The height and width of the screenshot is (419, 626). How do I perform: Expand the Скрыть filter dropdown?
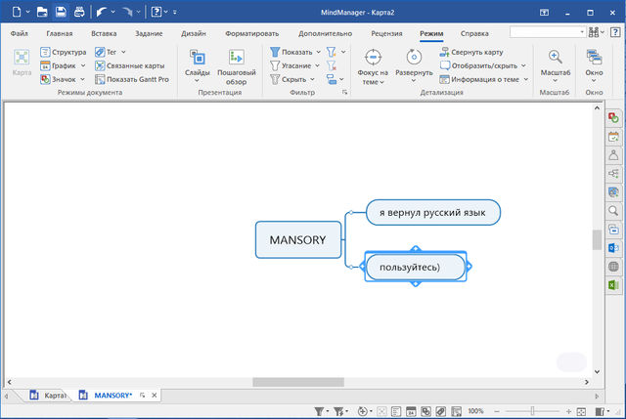pyautogui.click(x=313, y=79)
